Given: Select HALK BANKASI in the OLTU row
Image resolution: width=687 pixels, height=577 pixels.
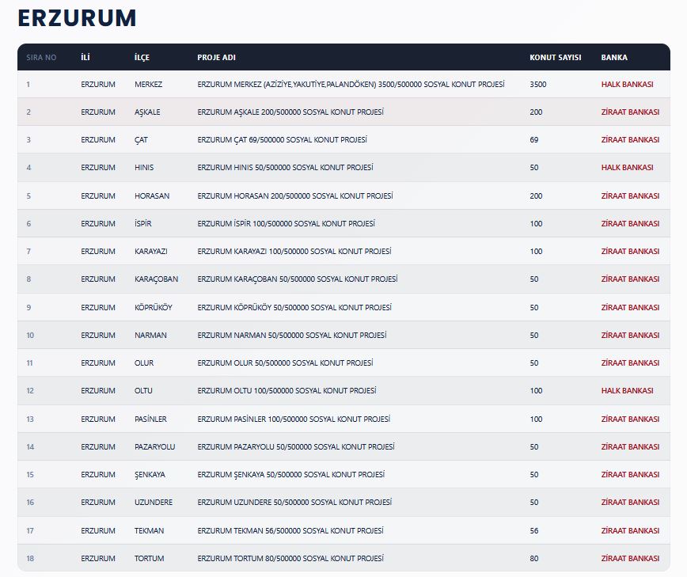Looking at the screenshot, I should pos(627,391).
